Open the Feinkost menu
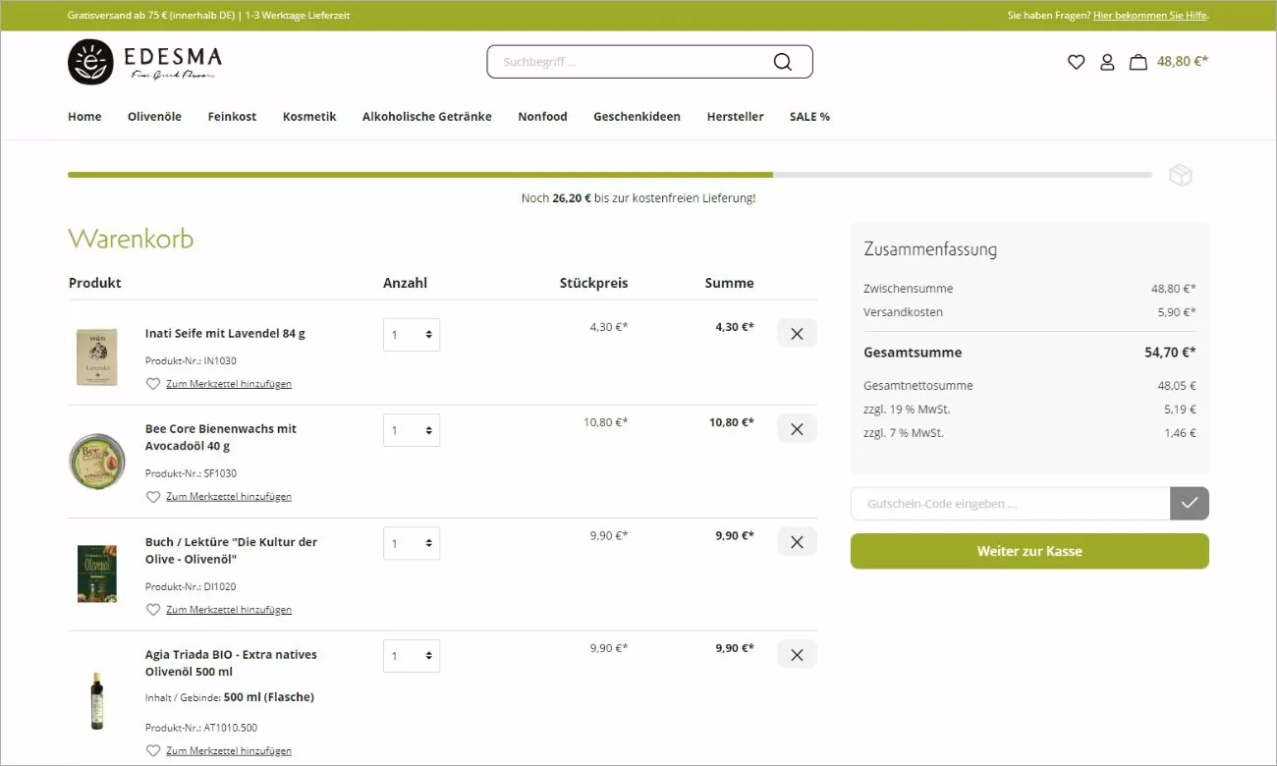This screenshot has width=1277, height=766. [x=232, y=116]
